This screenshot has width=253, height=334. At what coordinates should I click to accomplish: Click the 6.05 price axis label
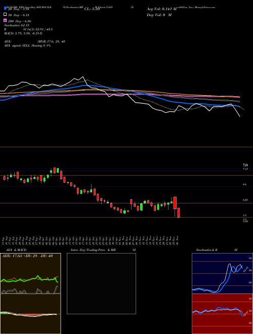(x=245, y=200)
